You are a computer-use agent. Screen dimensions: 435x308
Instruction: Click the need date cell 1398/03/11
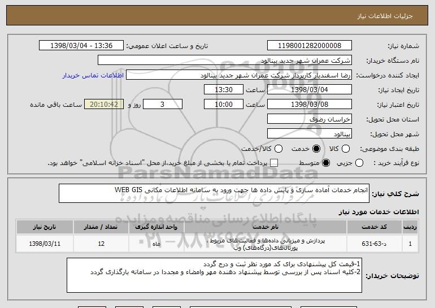click(45, 244)
